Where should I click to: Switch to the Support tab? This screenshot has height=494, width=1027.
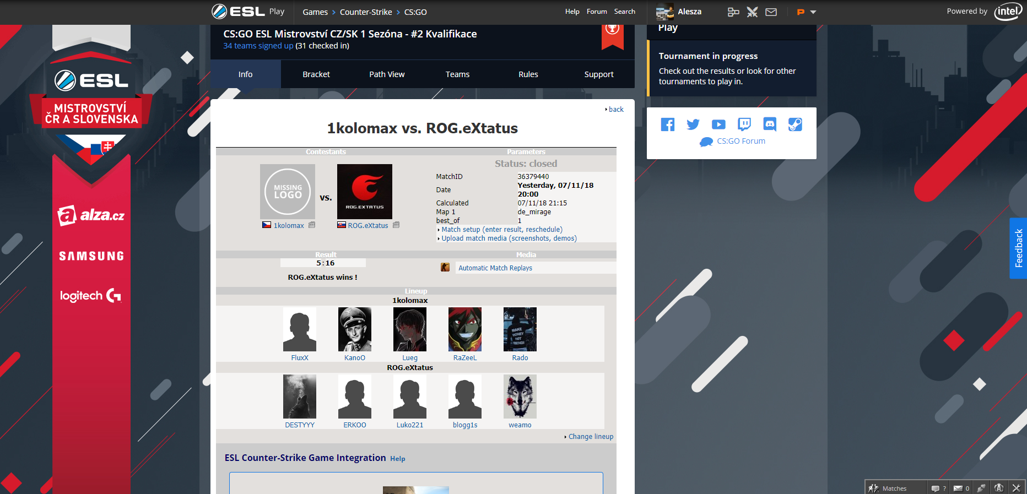coord(599,74)
